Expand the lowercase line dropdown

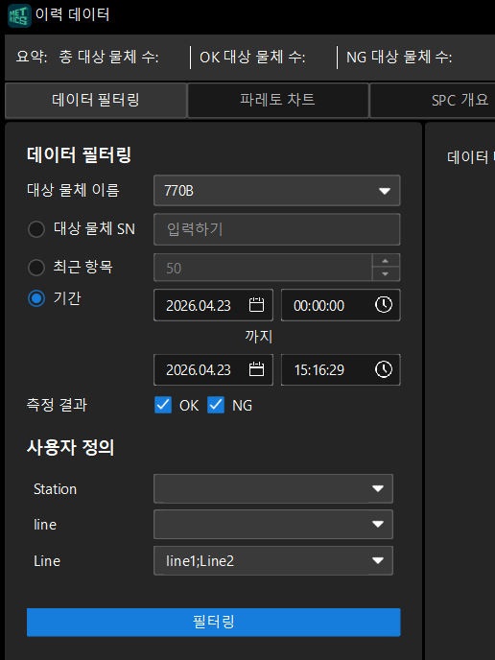click(273, 524)
